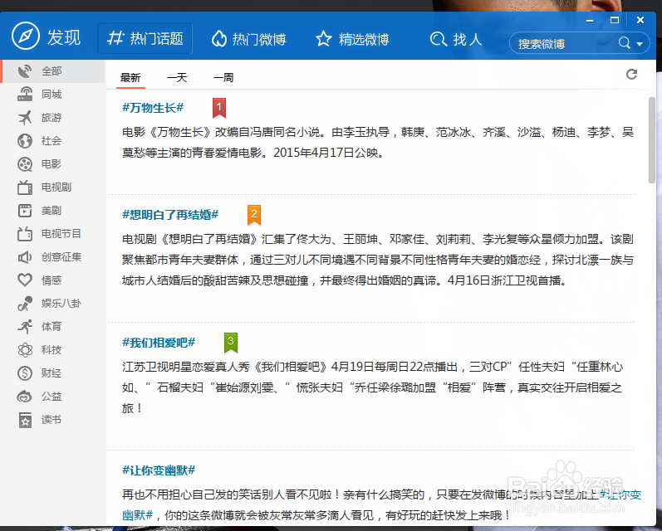Click the 发现 compass icon
Image resolution: width=662 pixels, height=531 pixels.
coord(26,37)
